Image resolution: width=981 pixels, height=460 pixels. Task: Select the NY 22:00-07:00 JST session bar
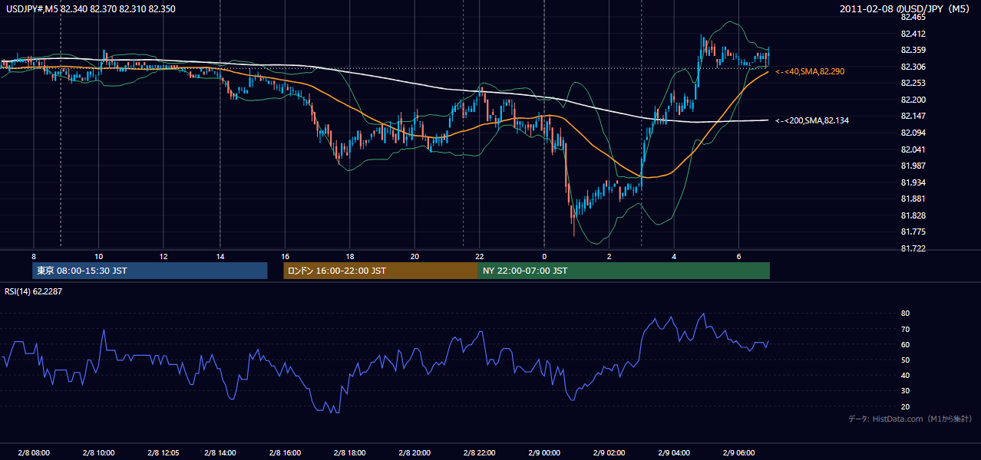coord(624,271)
